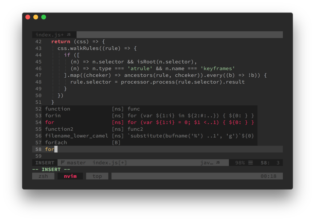The height and width of the screenshot is (221, 315).
Task: Click the '[B]' source tag beside forEach
Action: (x=116, y=142)
